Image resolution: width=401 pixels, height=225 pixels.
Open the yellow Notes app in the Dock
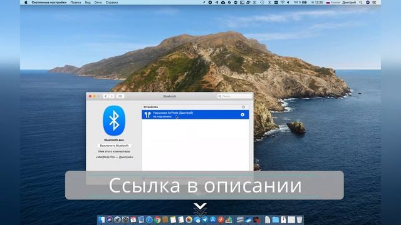(x=173, y=219)
